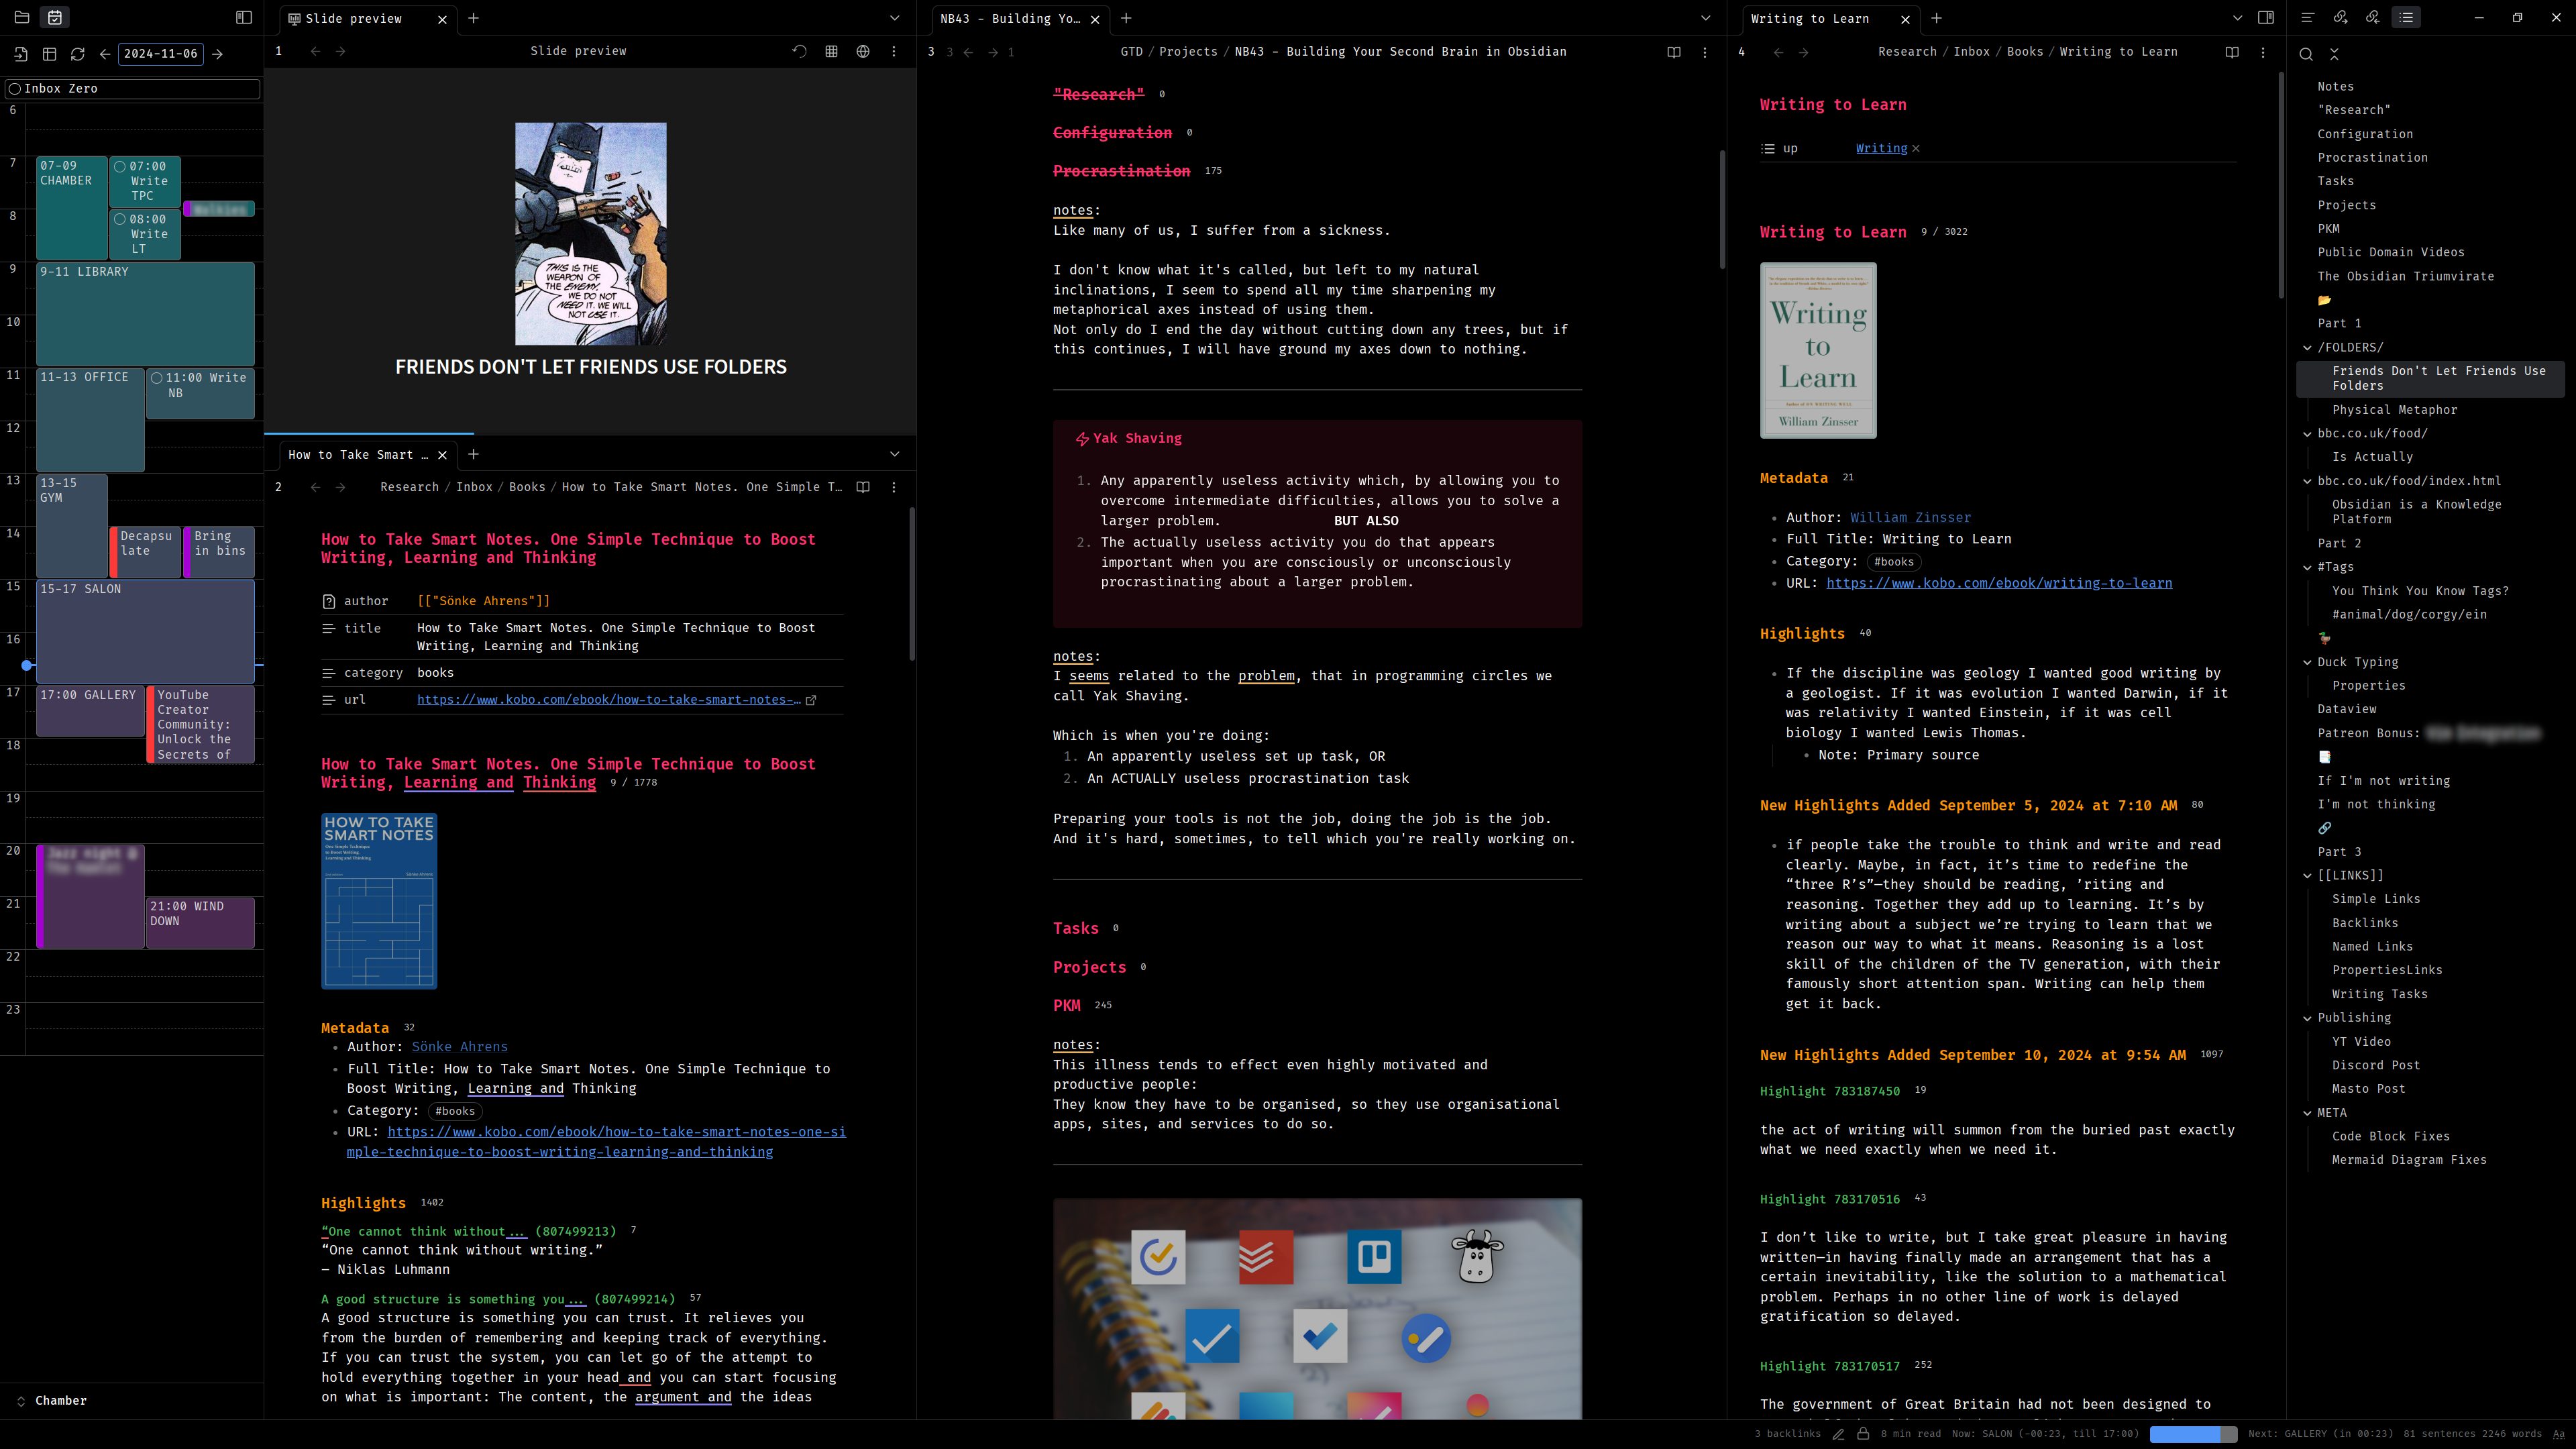Collapse the #Tags outline heading
The image size is (2576, 1449).
click(x=2308, y=567)
